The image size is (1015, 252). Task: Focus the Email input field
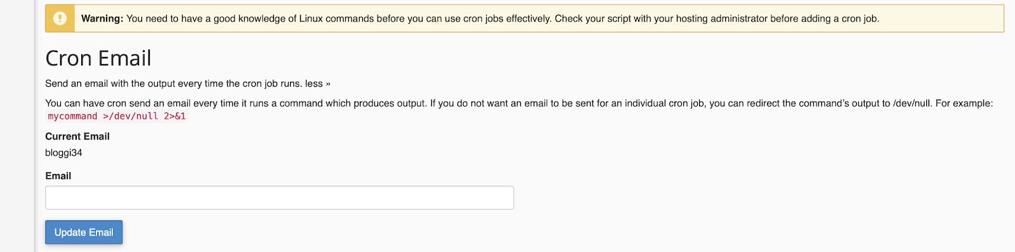click(279, 197)
